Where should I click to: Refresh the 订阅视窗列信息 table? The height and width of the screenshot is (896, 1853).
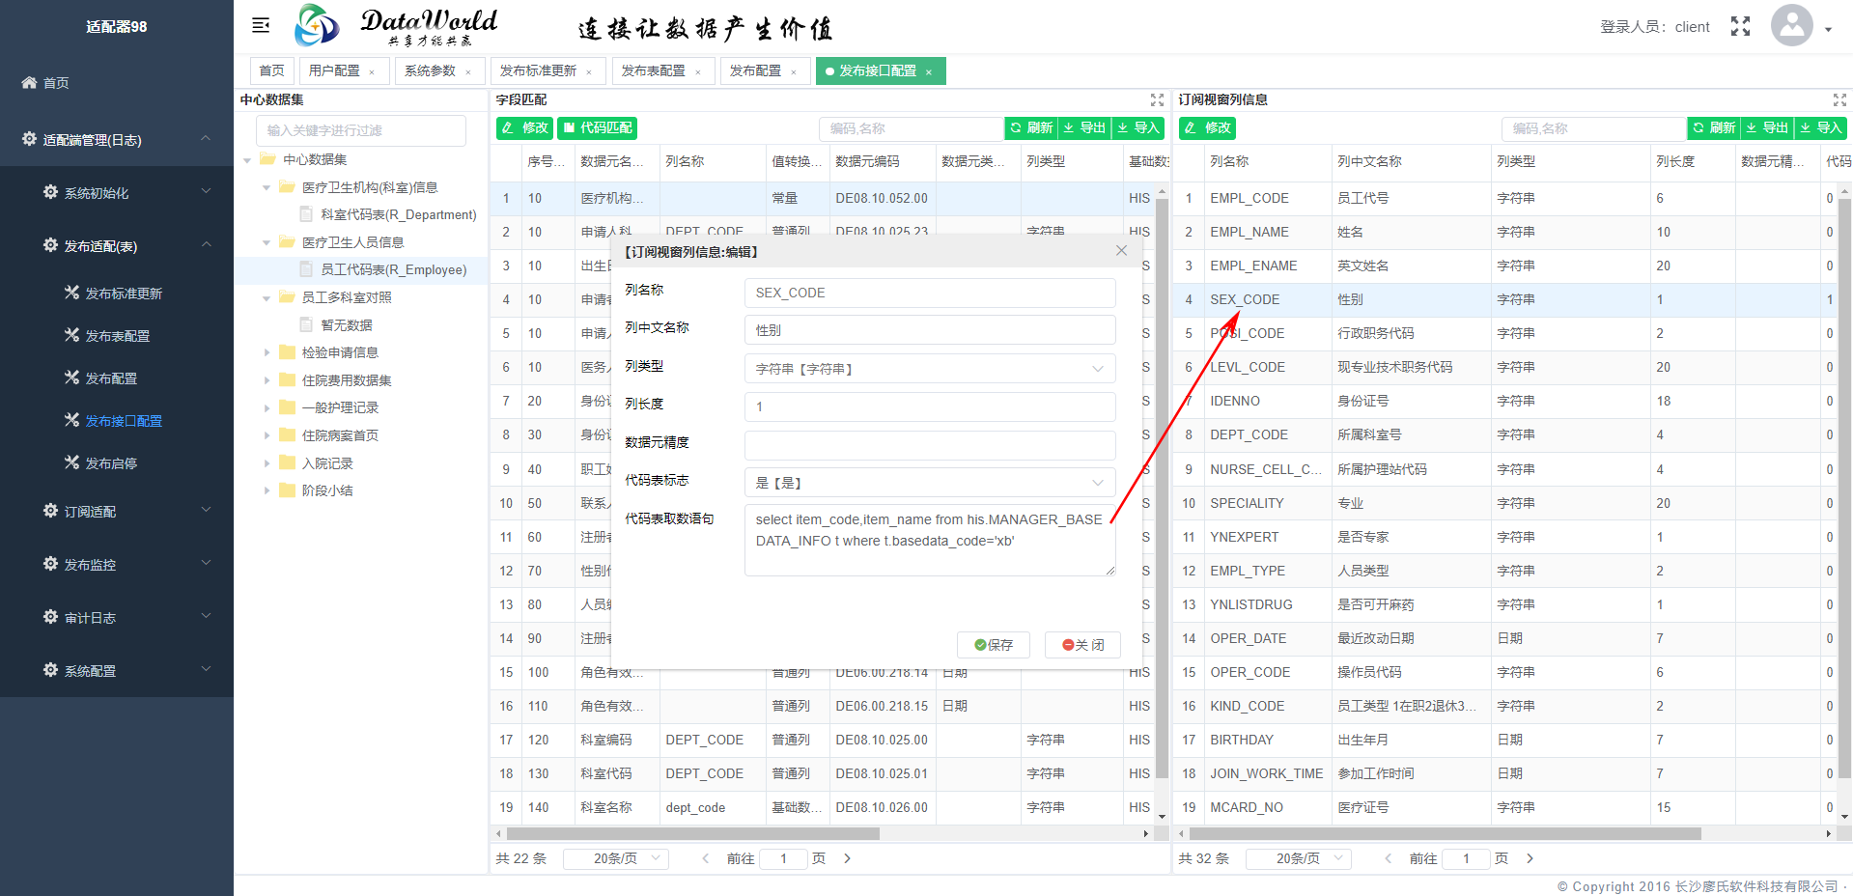pos(1713,127)
